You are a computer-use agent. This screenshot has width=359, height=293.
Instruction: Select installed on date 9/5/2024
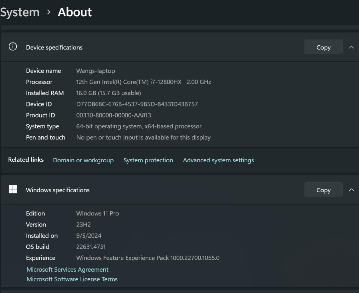pyautogui.click(x=89, y=236)
